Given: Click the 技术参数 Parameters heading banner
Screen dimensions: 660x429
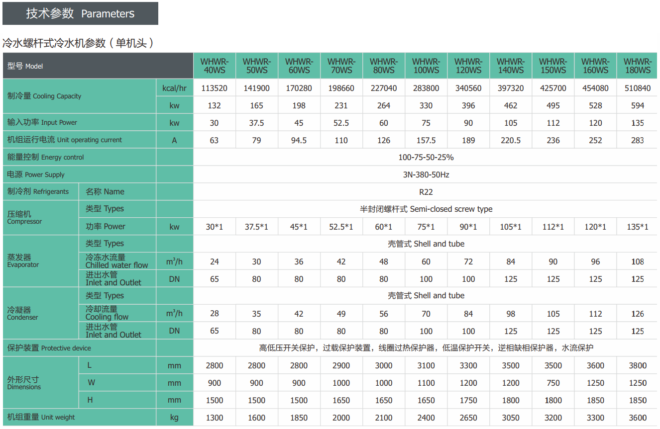Looking at the screenshot, I should 80,13.
